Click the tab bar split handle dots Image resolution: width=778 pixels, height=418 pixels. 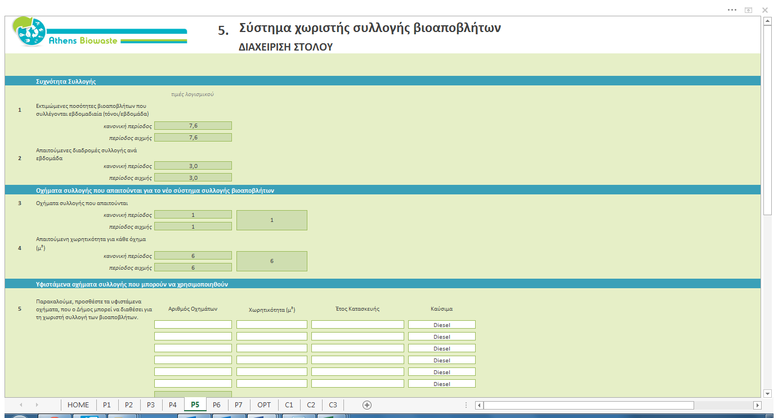[466, 405]
